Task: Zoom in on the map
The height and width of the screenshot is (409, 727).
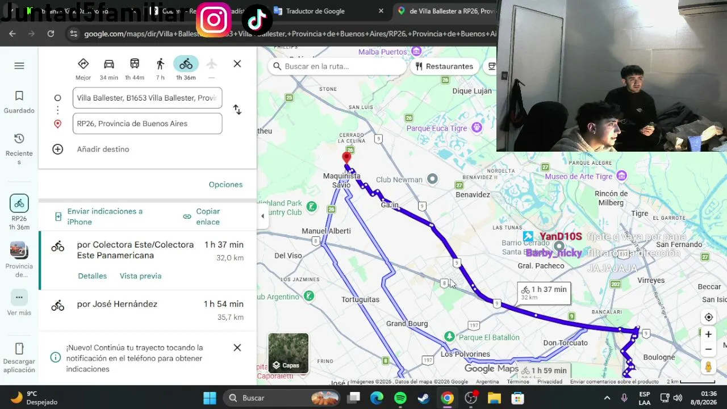Action: 708,335
